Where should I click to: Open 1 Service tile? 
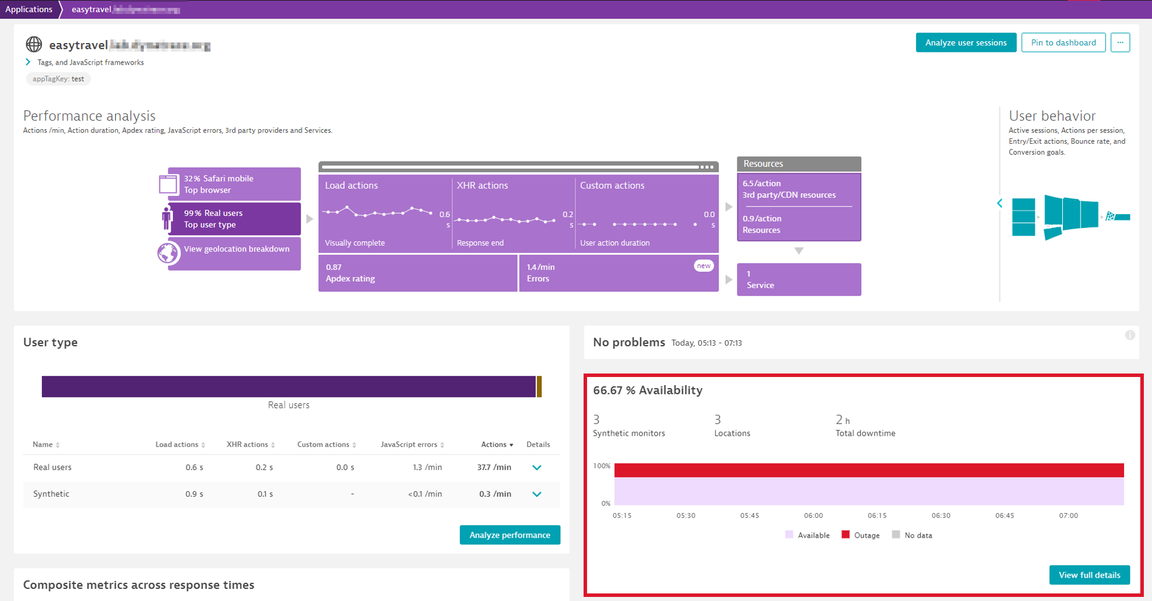pyautogui.click(x=798, y=279)
